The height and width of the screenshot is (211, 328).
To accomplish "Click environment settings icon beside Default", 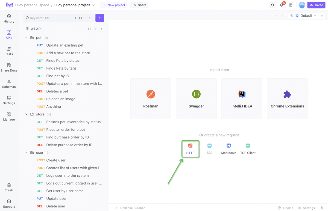I will click(292, 16).
